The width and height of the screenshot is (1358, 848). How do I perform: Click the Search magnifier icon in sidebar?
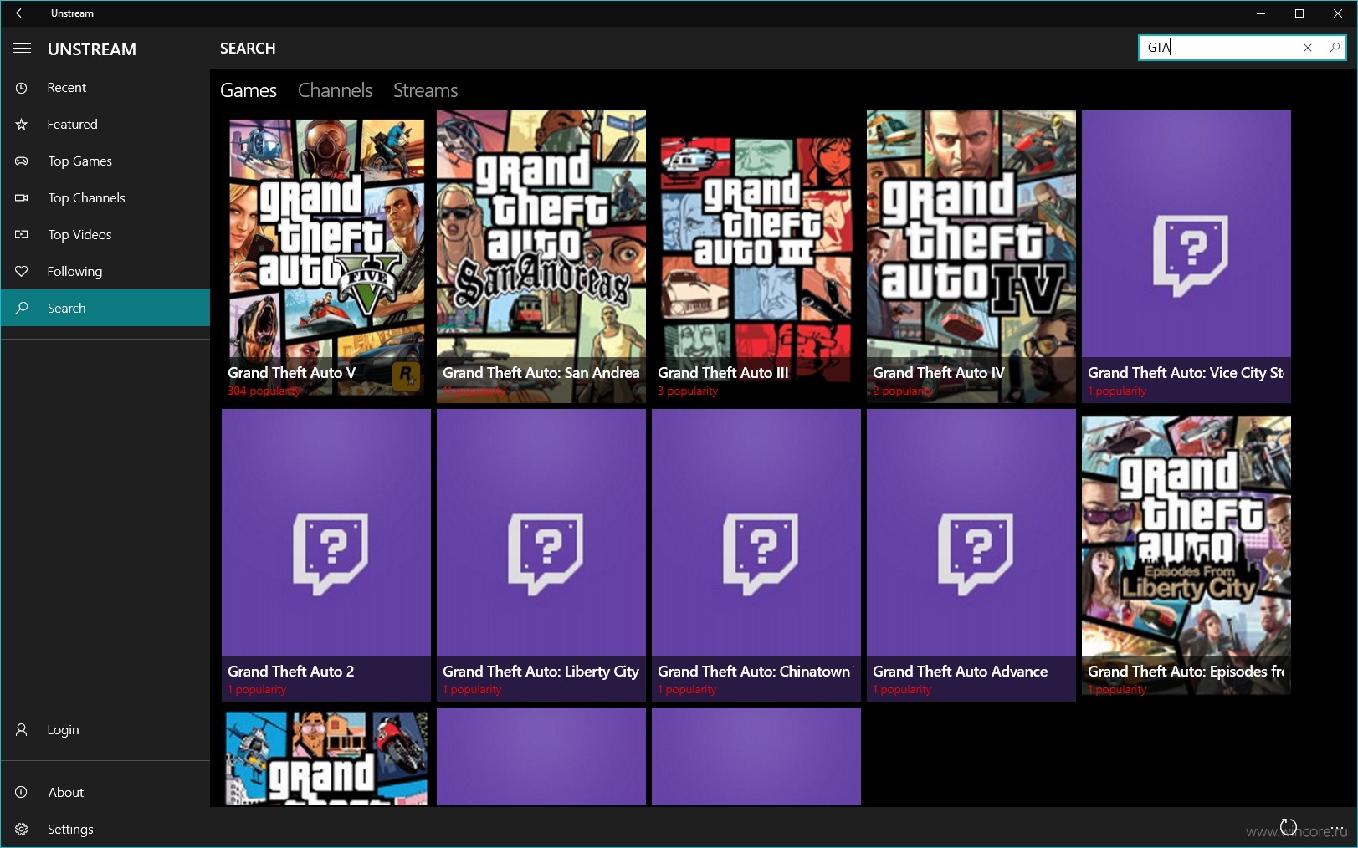[x=22, y=308]
